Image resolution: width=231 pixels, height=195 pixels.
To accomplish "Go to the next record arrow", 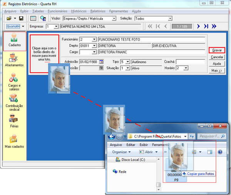I will pos(198,26).
